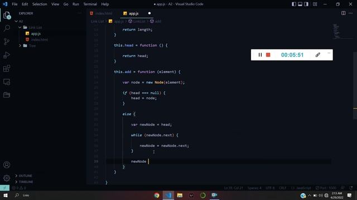Screen dimensions: 357x200
Task: Click the feedback icon in status bar
Action: click(342, 188)
